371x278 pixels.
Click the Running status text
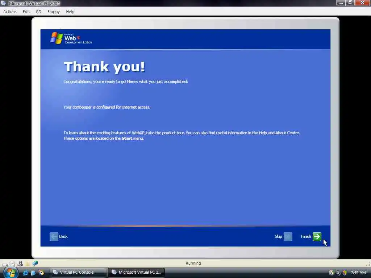tap(193, 263)
